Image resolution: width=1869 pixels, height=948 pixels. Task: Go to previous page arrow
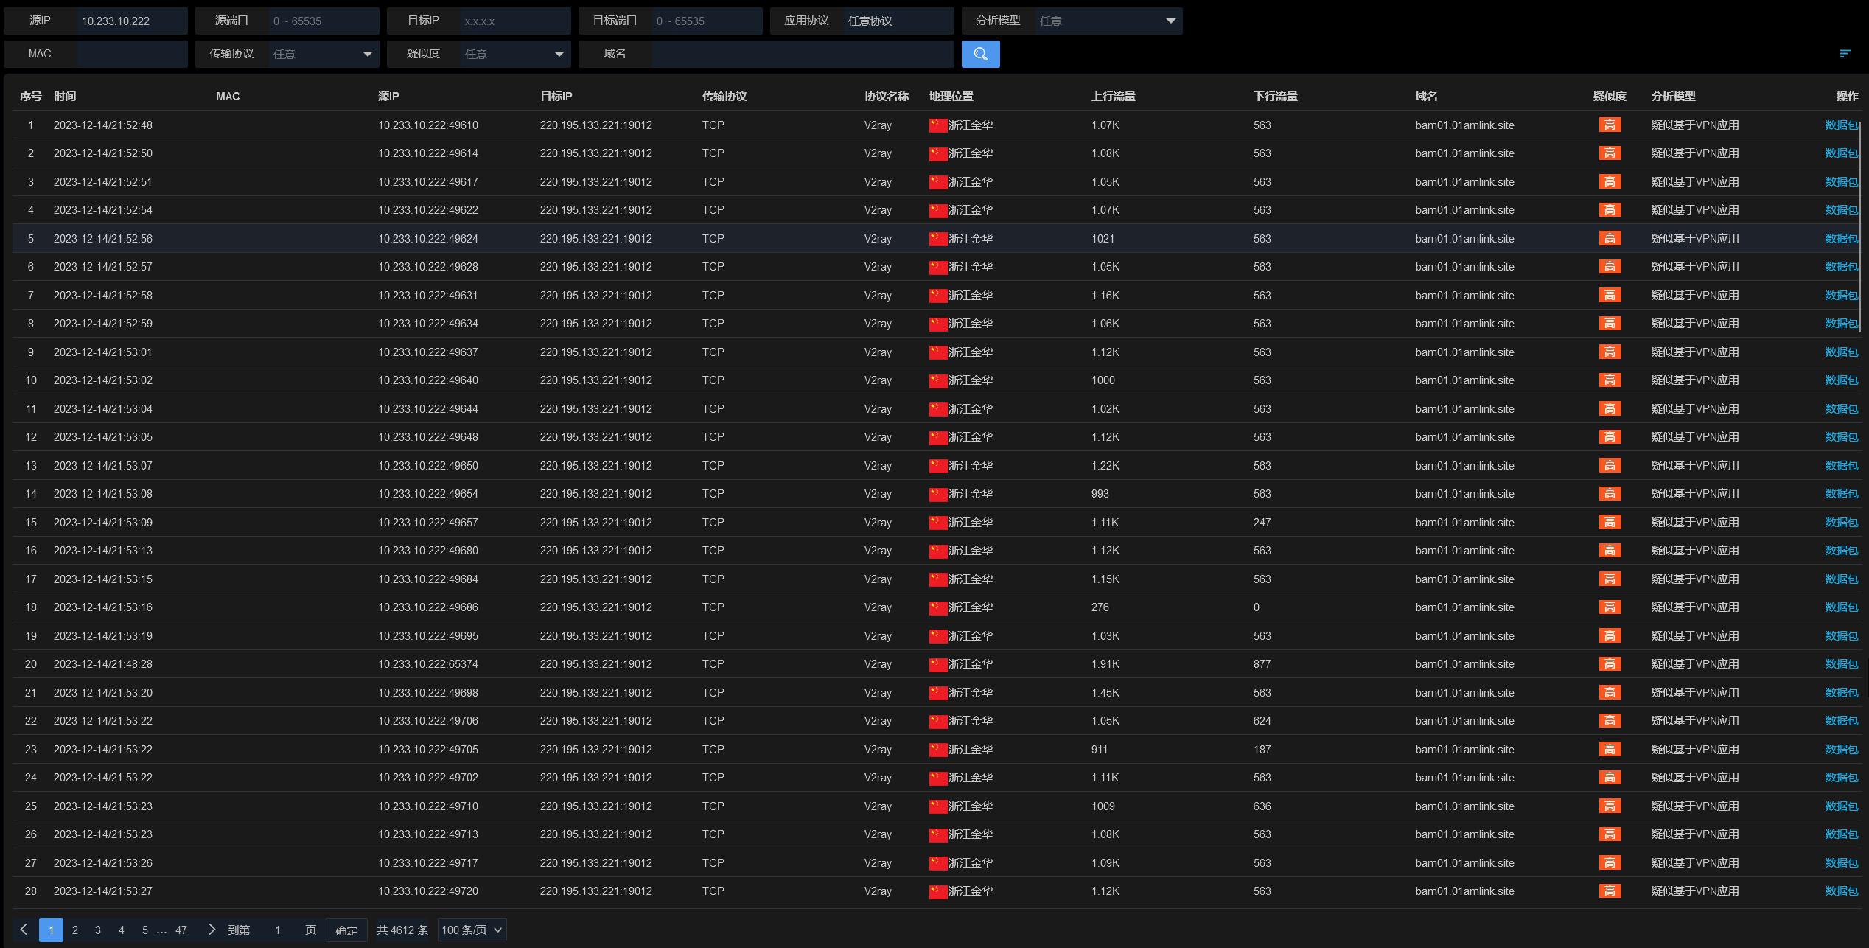(24, 930)
